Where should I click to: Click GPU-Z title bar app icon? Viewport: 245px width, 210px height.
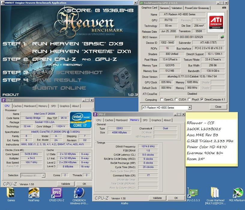click(141, 3)
